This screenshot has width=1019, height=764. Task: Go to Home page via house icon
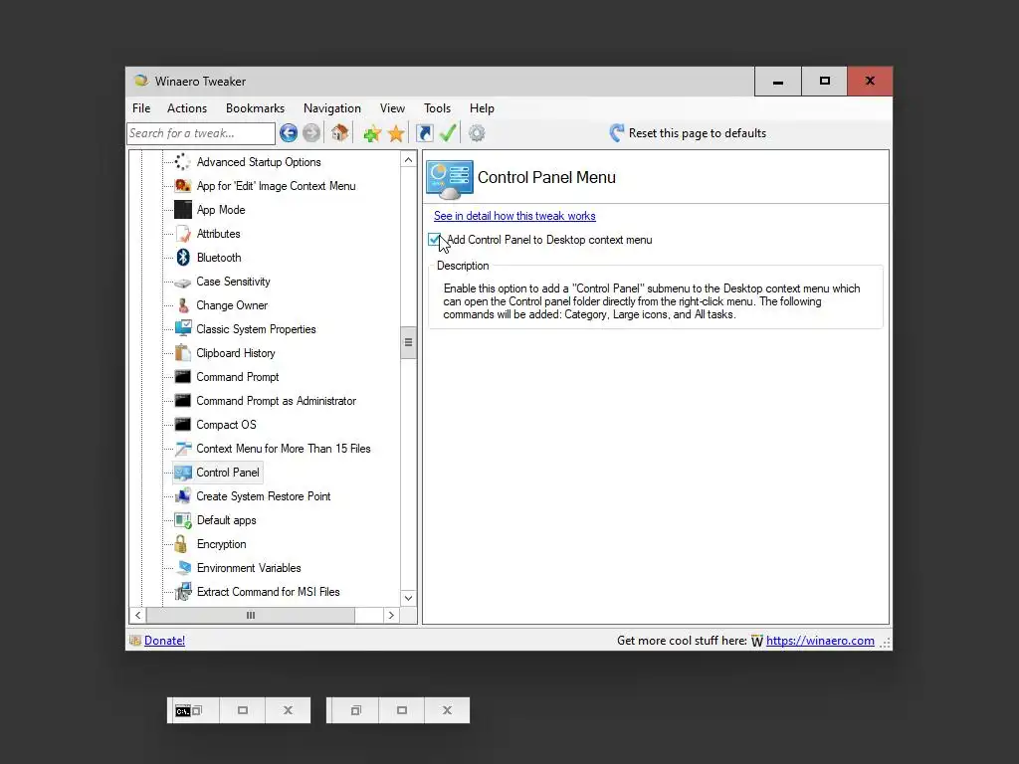click(339, 132)
